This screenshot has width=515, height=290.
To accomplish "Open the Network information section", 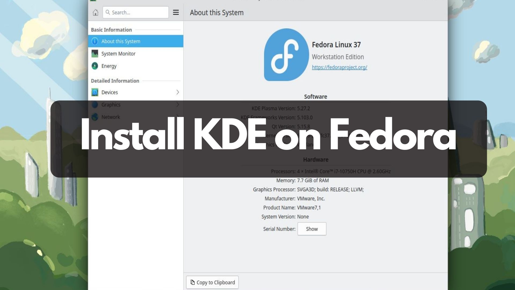I will (110, 117).
